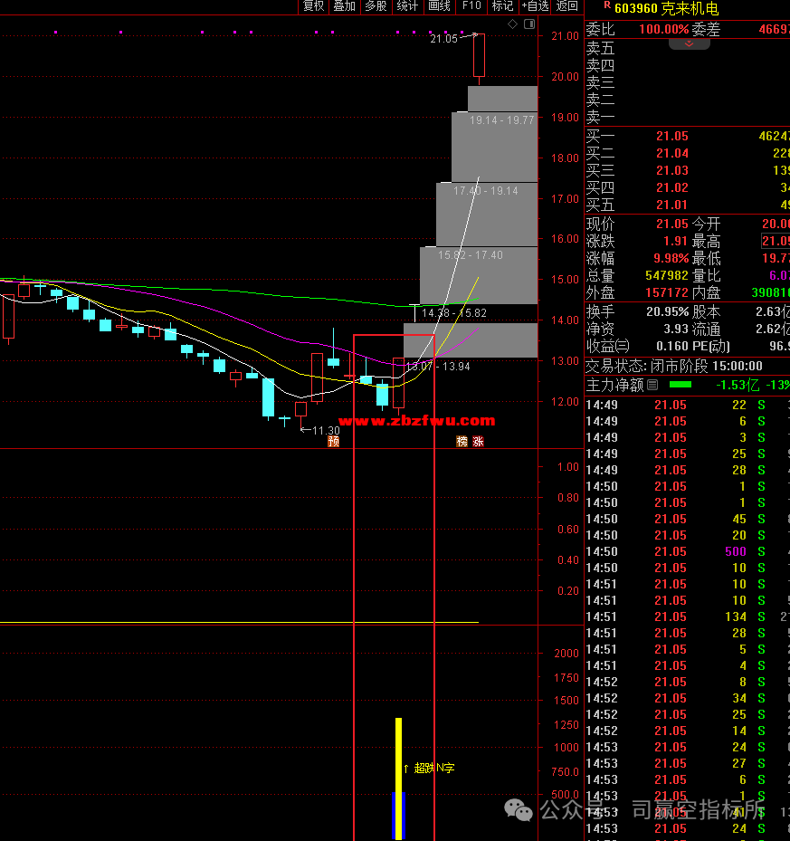The width and height of the screenshot is (790, 841).
Task: Click the 11.30 low price label on chart
Action: 326,430
